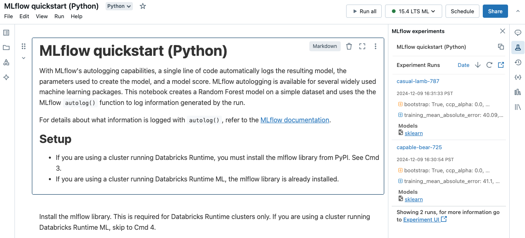The image size is (525, 238).
Task: Select the MLflow experiments flask icon
Action: coord(518,47)
